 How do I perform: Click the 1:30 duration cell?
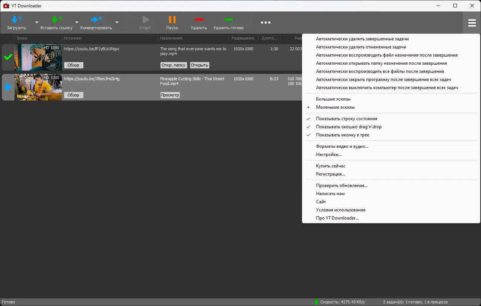pos(274,49)
